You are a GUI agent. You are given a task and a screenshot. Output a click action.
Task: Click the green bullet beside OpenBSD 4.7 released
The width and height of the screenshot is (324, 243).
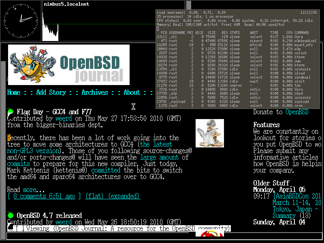pyautogui.click(x=11, y=215)
